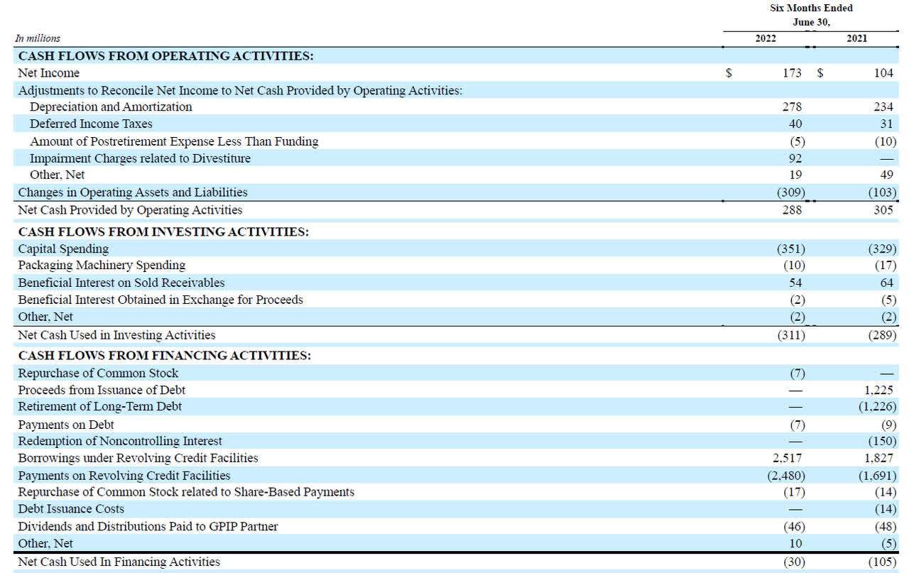
Task: Click Financing Activities total (105)
Action: 883,562
